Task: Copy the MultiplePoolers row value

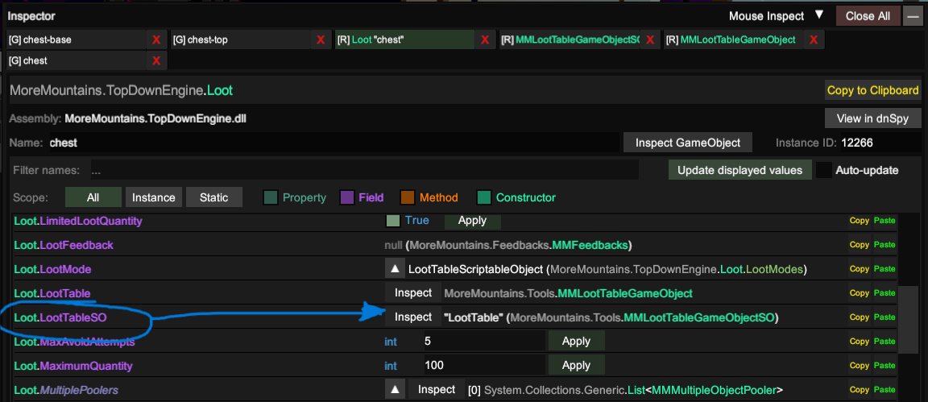Action: tap(860, 390)
